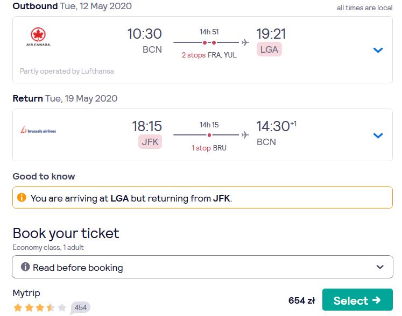Image resolution: width=402 pixels, height=316 pixels.
Task: Click the LGA arrival airport badge
Action: 269,49
